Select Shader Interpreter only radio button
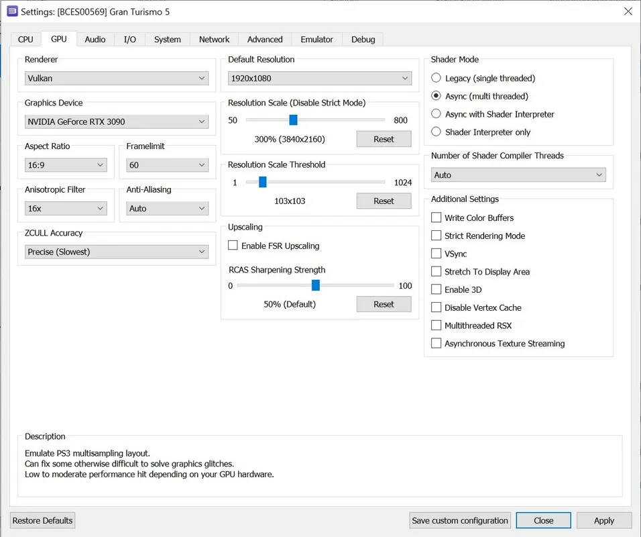641x537 pixels. (x=481, y=132)
